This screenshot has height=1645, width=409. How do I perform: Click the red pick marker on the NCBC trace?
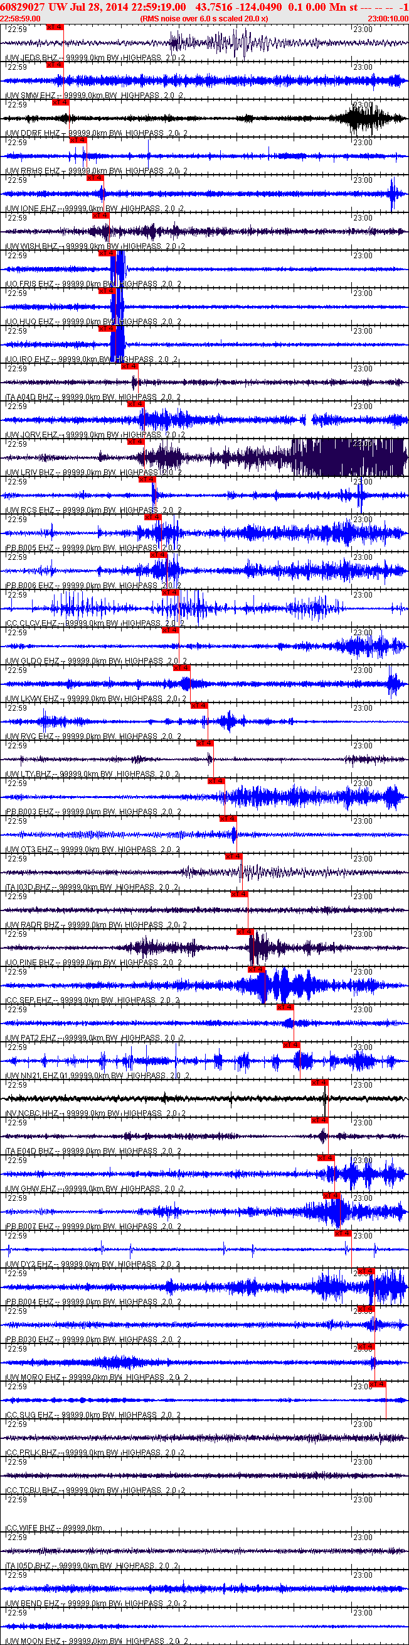319,1082
